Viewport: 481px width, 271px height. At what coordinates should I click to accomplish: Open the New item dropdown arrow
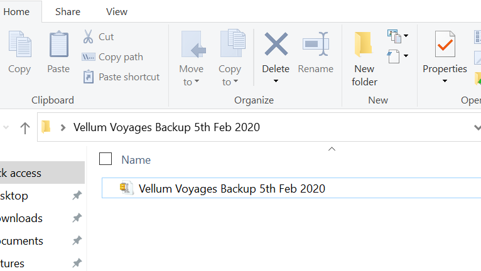coord(406,36)
